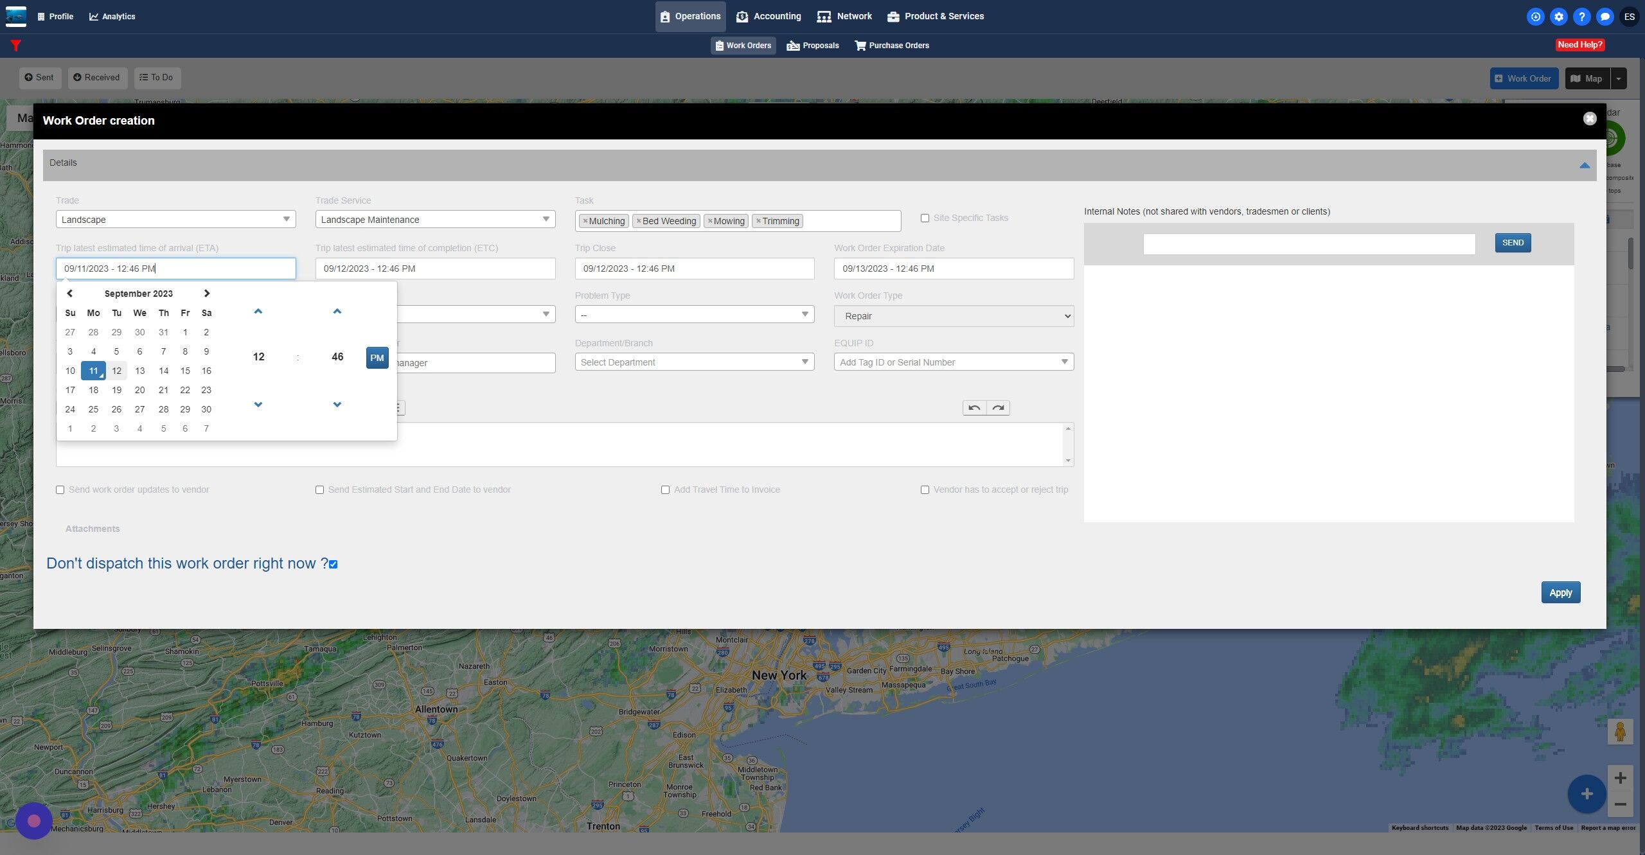The width and height of the screenshot is (1645, 855).
Task: Go to previous month in calendar
Action: point(70,294)
